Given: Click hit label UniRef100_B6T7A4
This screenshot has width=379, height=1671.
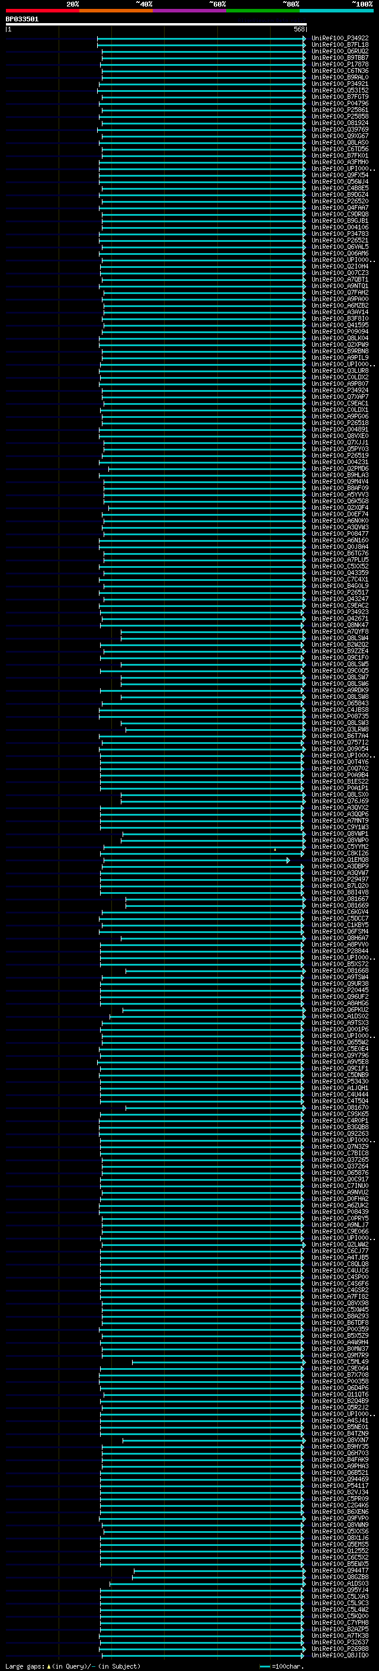Looking at the screenshot, I should [x=339, y=736].
